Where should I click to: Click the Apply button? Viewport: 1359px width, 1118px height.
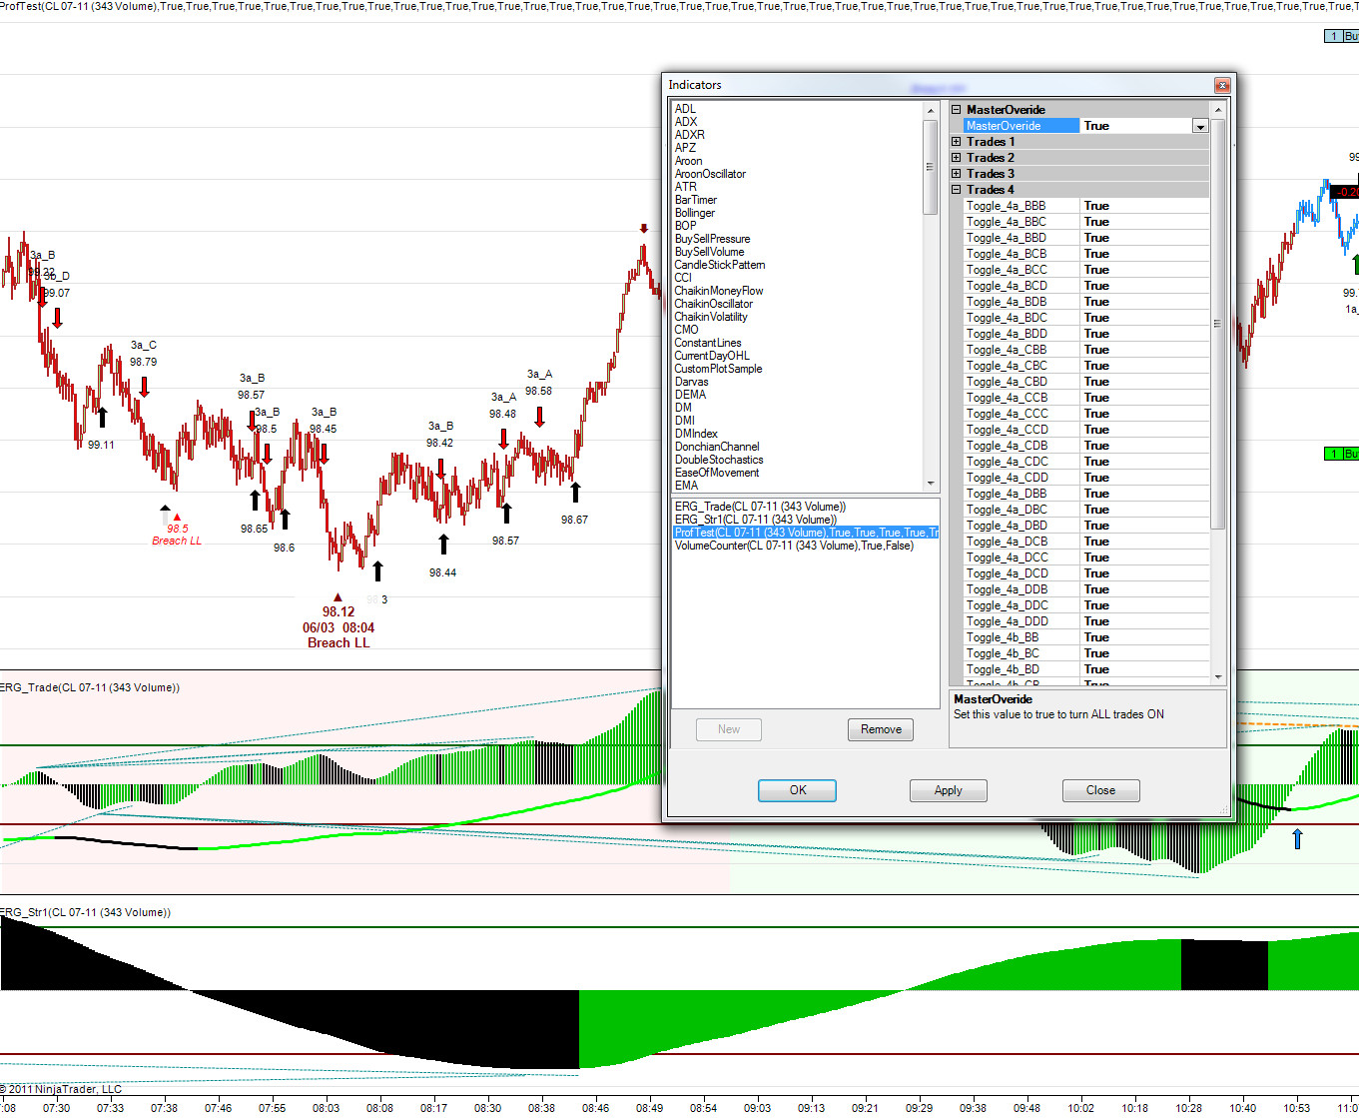949,790
